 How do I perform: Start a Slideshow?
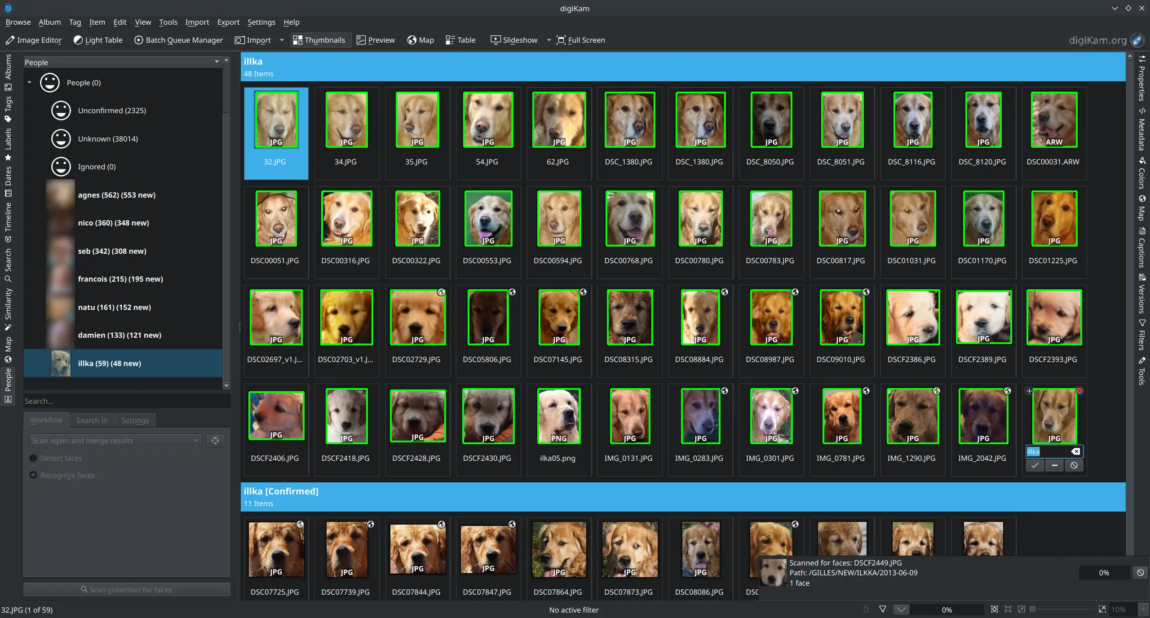[513, 40]
